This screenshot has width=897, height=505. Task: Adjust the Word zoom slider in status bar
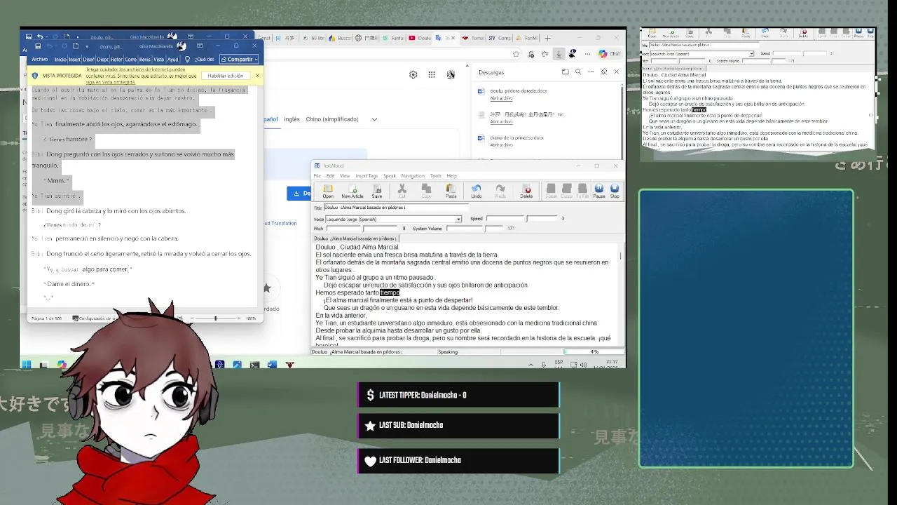(215, 318)
